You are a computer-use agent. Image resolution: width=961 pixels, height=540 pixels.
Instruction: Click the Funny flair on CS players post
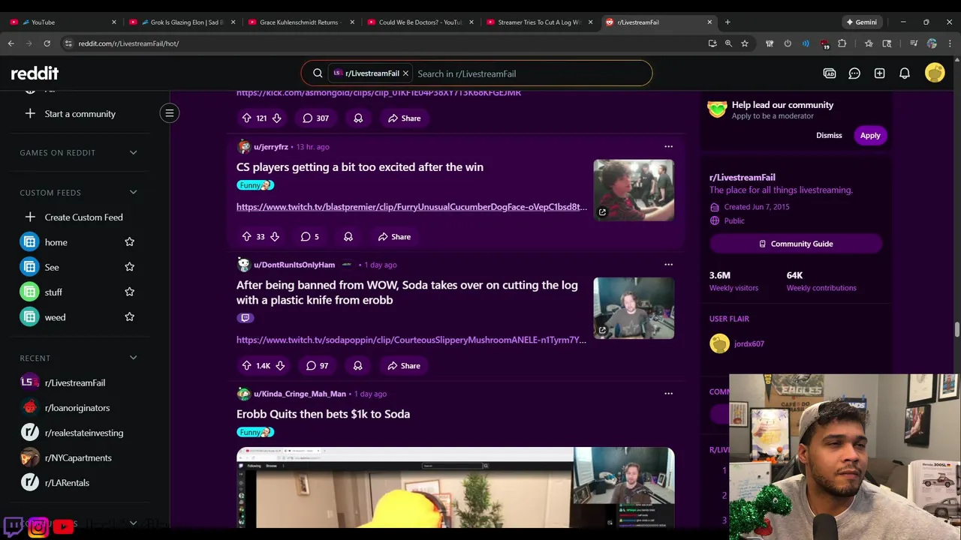point(255,185)
